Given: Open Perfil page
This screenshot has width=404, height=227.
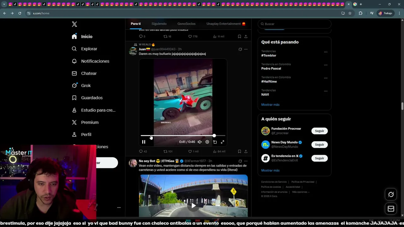Looking at the screenshot, I should pyautogui.click(x=81, y=134).
